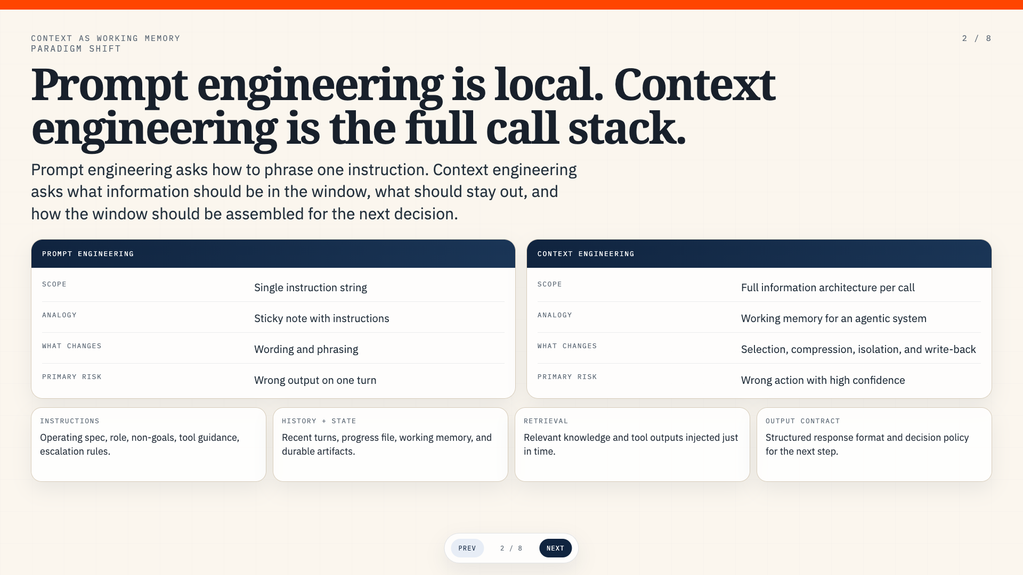
Task: Click the Context Engineering table header
Action: click(x=759, y=254)
